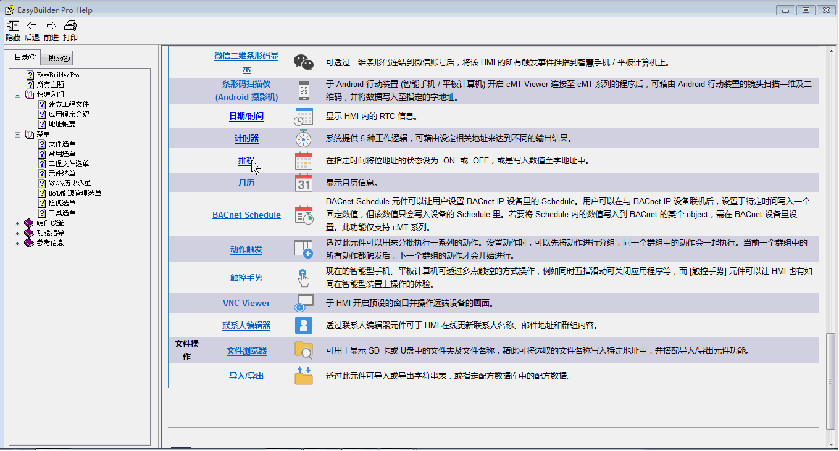This screenshot has width=839, height=451.
Task: Click the content pane vertical scrollbar thumb
Action: (830, 383)
